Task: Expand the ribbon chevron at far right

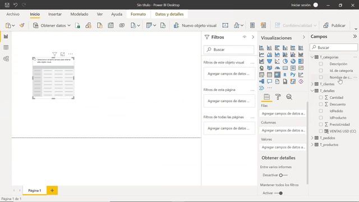Action: (x=356, y=29)
